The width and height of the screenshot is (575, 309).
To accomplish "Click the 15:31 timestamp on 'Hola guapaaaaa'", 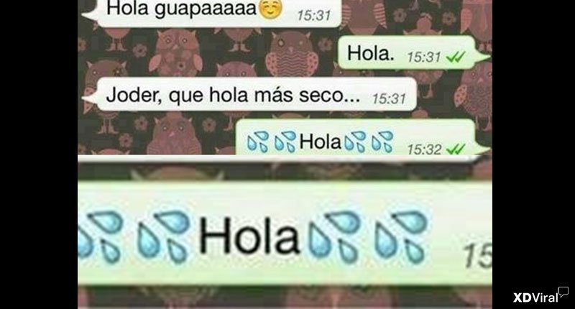I will click(x=314, y=15).
